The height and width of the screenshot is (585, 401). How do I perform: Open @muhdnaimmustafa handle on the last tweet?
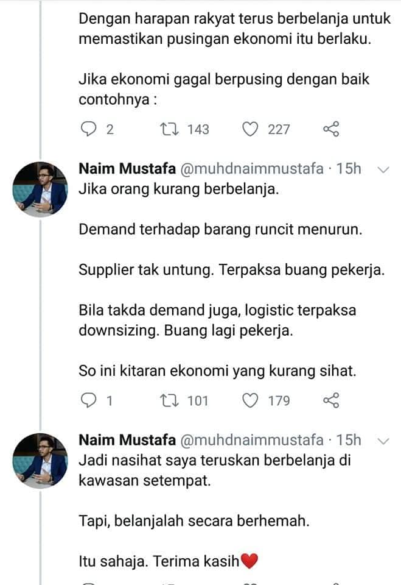(252, 440)
